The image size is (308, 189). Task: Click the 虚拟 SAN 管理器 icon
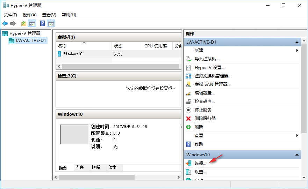tap(188, 84)
